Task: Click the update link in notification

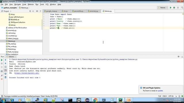Action: [160, 91]
